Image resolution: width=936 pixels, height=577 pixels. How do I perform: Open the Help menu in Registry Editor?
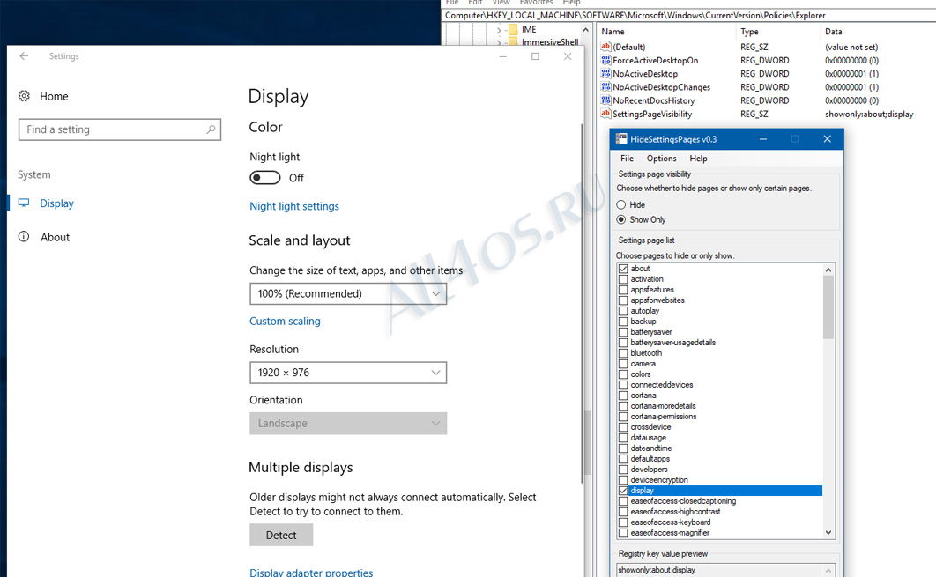[x=571, y=3]
